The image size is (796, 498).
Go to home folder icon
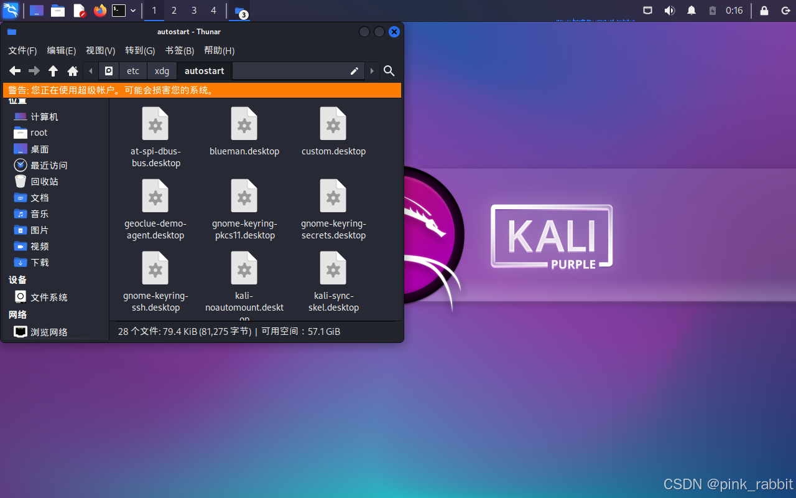pos(73,71)
